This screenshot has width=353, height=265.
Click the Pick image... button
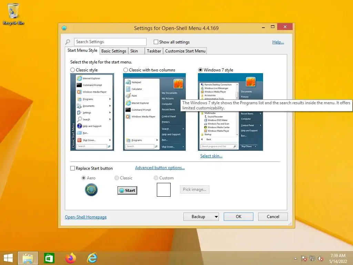pos(194,189)
